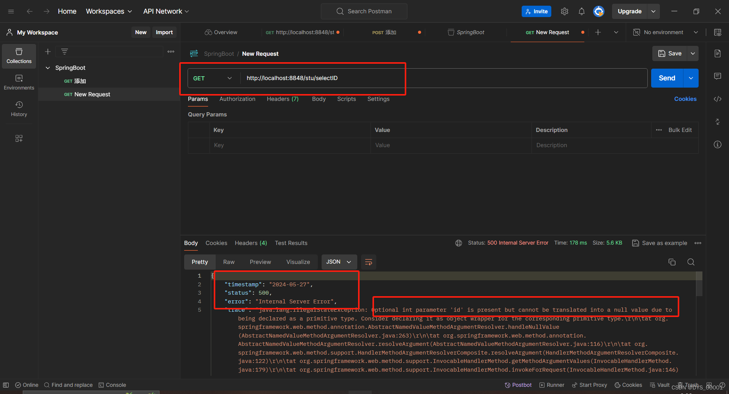Toggle the sidebar from status bar
This screenshot has width=729, height=394.
coord(6,385)
